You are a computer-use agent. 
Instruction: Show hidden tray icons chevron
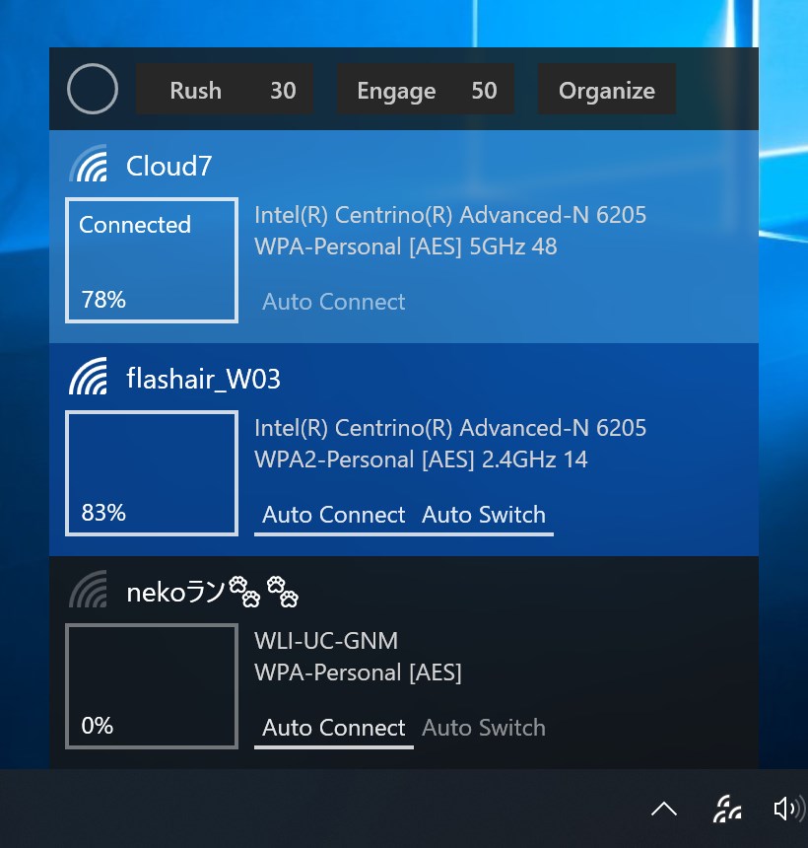tap(664, 810)
